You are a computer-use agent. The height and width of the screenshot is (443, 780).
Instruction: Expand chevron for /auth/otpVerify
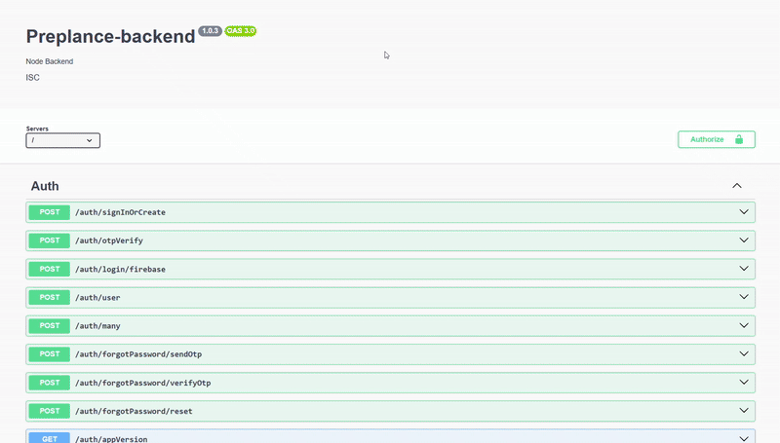coord(744,240)
